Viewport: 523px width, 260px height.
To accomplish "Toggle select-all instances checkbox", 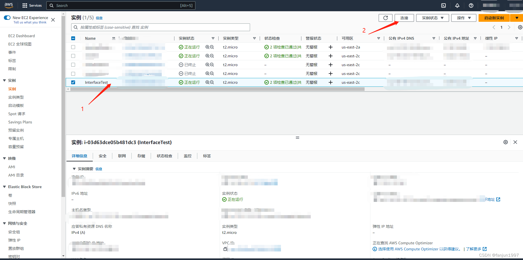I will 73,38.
